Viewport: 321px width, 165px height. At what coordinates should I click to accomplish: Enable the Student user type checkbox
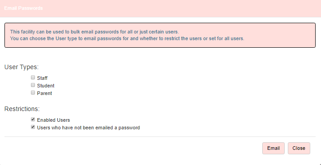pos(33,85)
